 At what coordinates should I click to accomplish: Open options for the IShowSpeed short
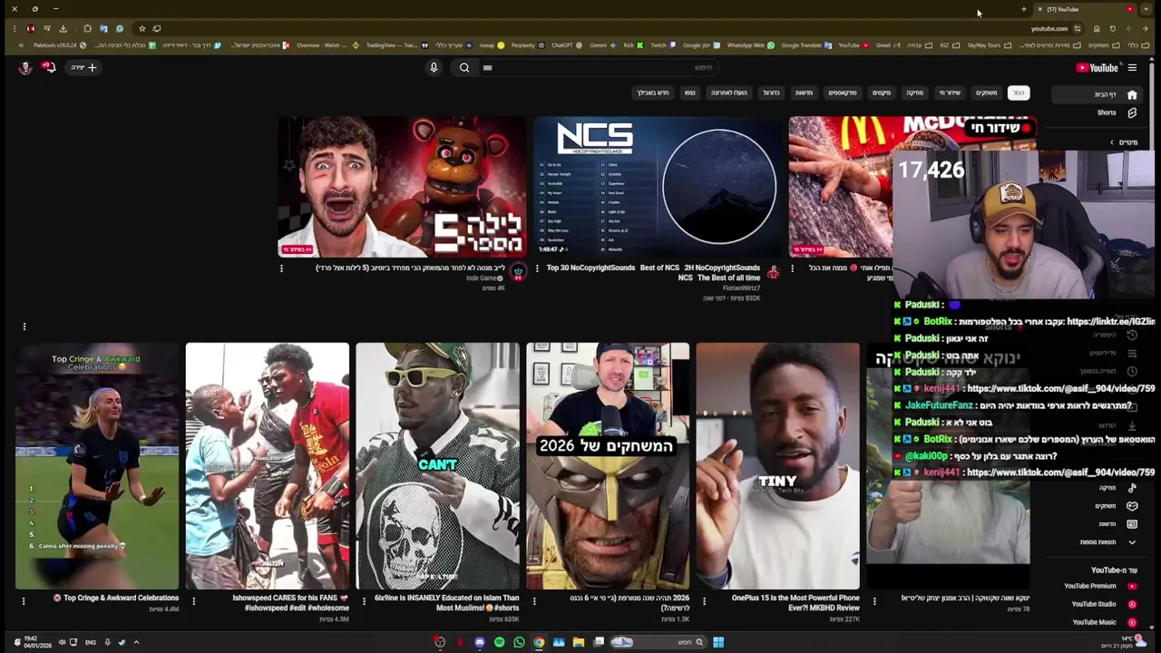point(193,600)
